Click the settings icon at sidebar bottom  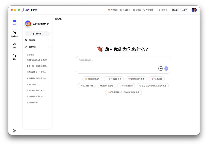click(14, 130)
